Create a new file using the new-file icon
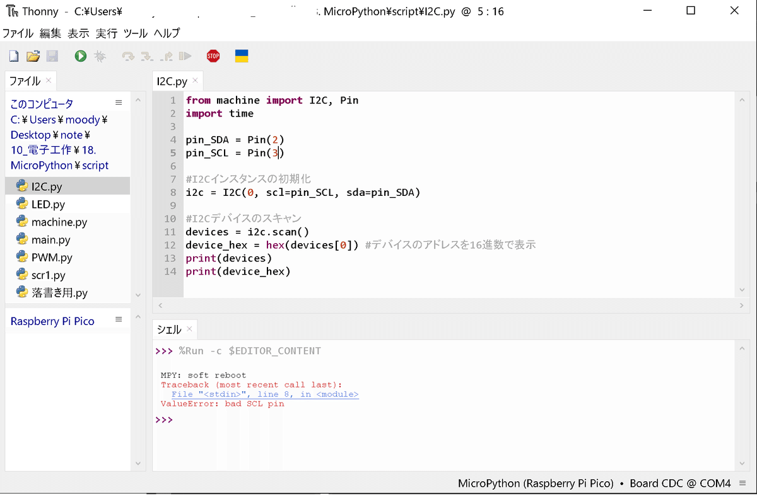The height and width of the screenshot is (497, 757). pyautogui.click(x=13, y=55)
